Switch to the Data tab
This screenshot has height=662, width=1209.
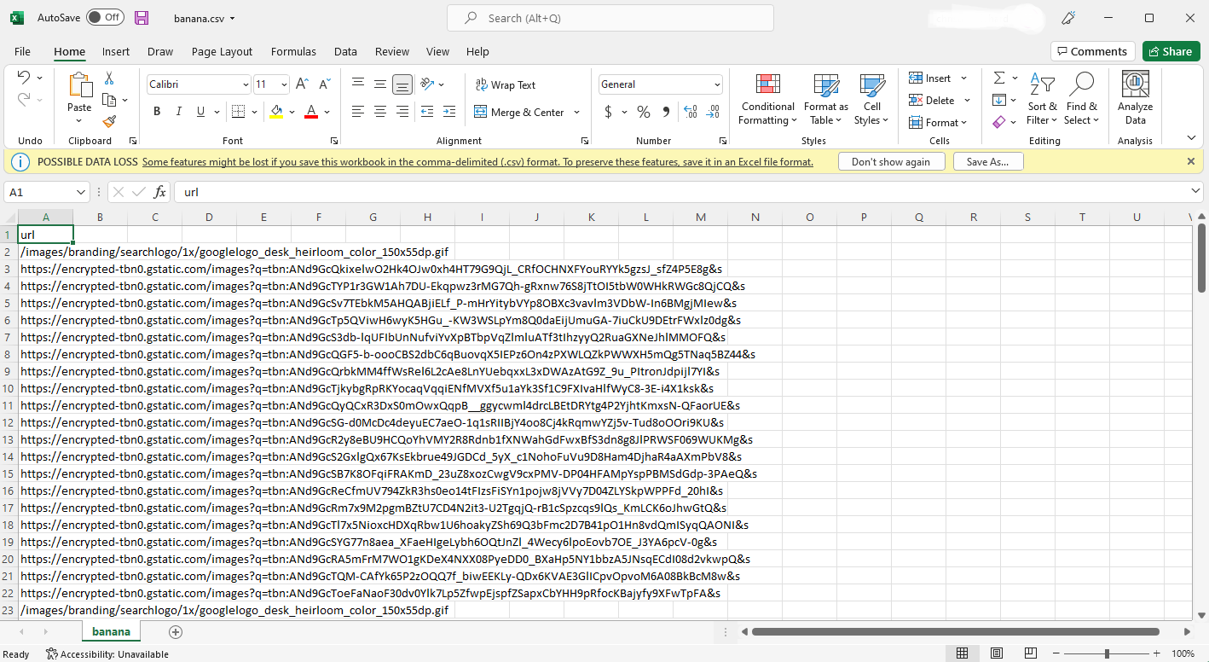(345, 51)
